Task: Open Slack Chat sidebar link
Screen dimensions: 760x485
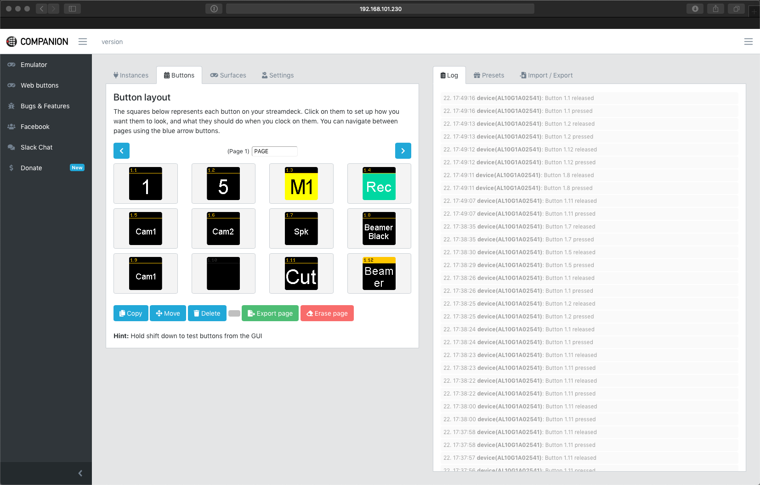Action: click(x=46, y=147)
